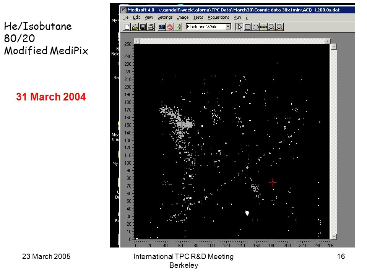Select the arrow pointer tool
Screen dimensions: 367x275
pyautogui.click(x=239, y=27)
